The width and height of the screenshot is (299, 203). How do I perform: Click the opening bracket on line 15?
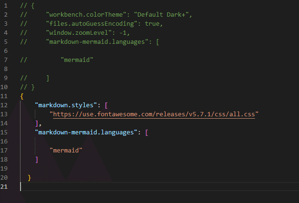pyautogui.click(x=147, y=132)
